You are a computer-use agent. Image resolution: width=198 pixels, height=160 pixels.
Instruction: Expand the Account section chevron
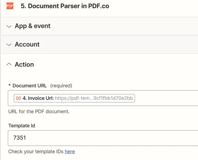(9, 45)
